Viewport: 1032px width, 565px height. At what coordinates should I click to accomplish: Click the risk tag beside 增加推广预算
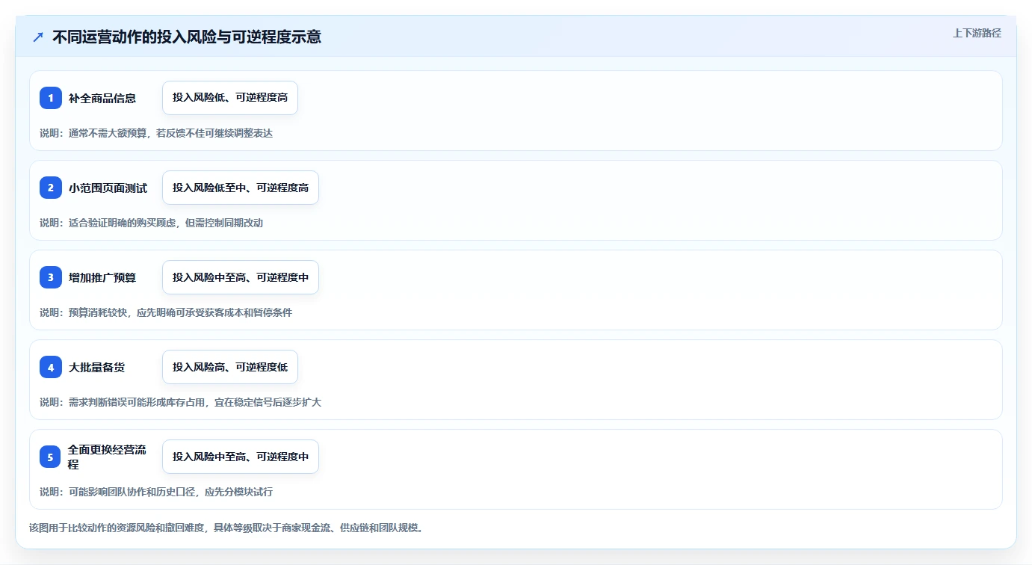pyautogui.click(x=241, y=277)
